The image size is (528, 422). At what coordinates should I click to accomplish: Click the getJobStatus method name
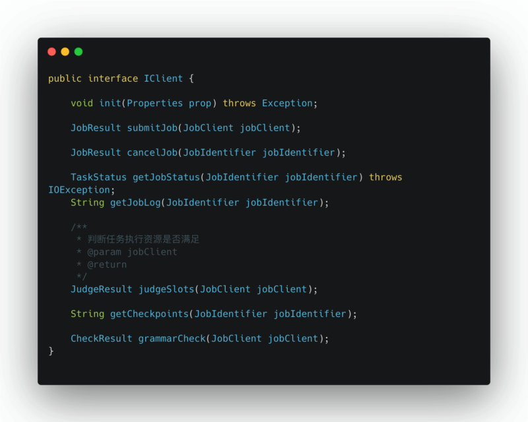[166, 177]
